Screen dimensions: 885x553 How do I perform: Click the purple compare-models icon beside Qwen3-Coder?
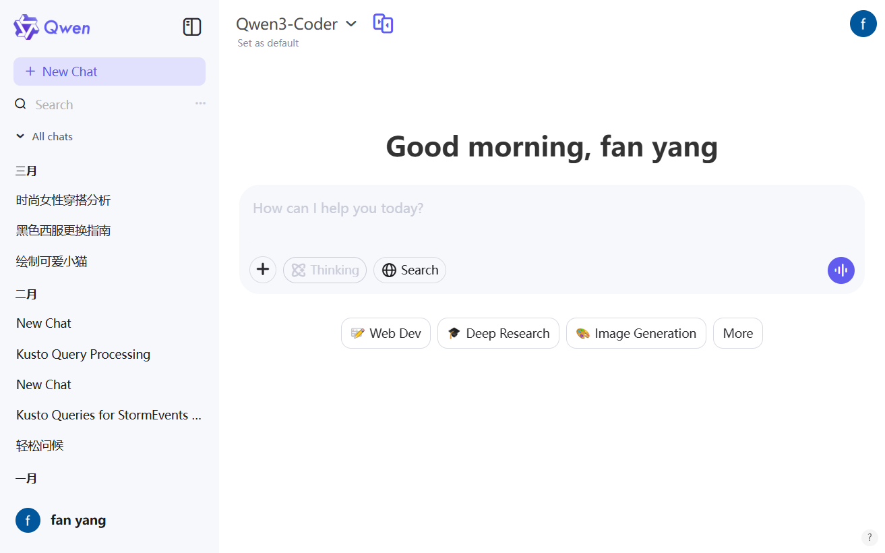(x=383, y=24)
